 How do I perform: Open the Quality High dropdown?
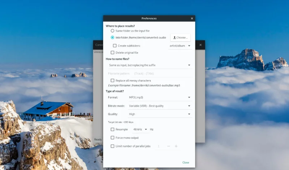click(160, 114)
